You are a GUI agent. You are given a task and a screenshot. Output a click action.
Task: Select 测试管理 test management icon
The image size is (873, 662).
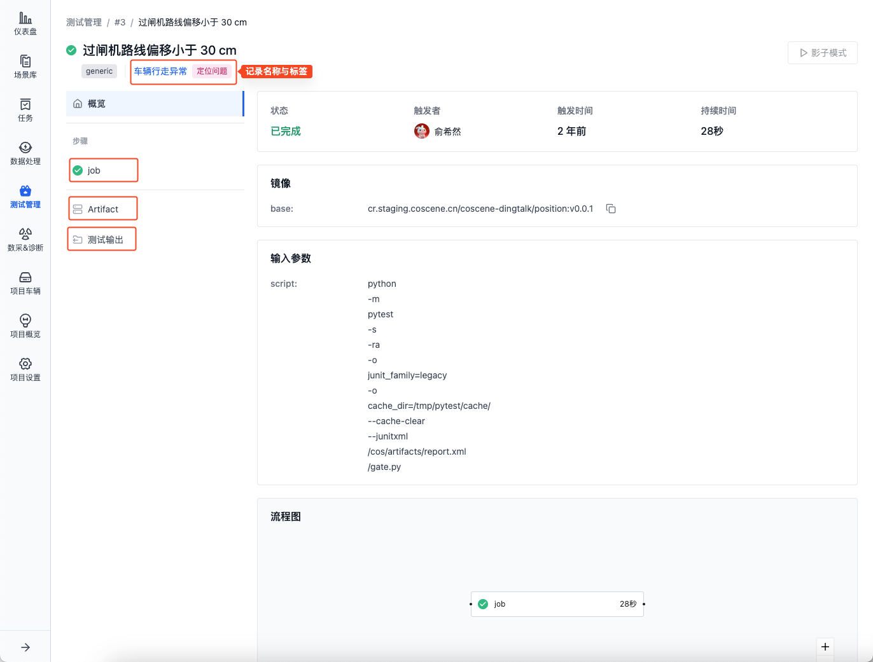pyautogui.click(x=25, y=196)
